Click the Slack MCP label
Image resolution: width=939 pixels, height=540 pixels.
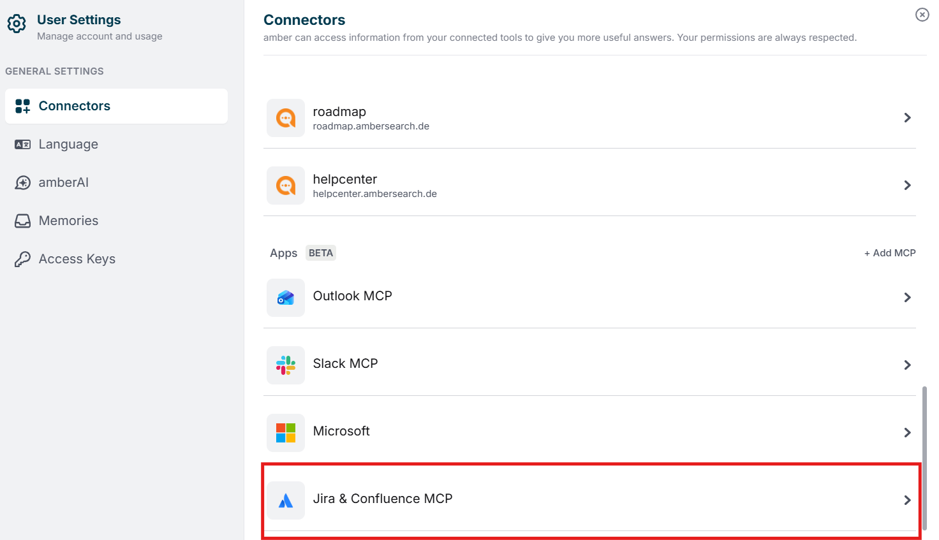(x=346, y=363)
